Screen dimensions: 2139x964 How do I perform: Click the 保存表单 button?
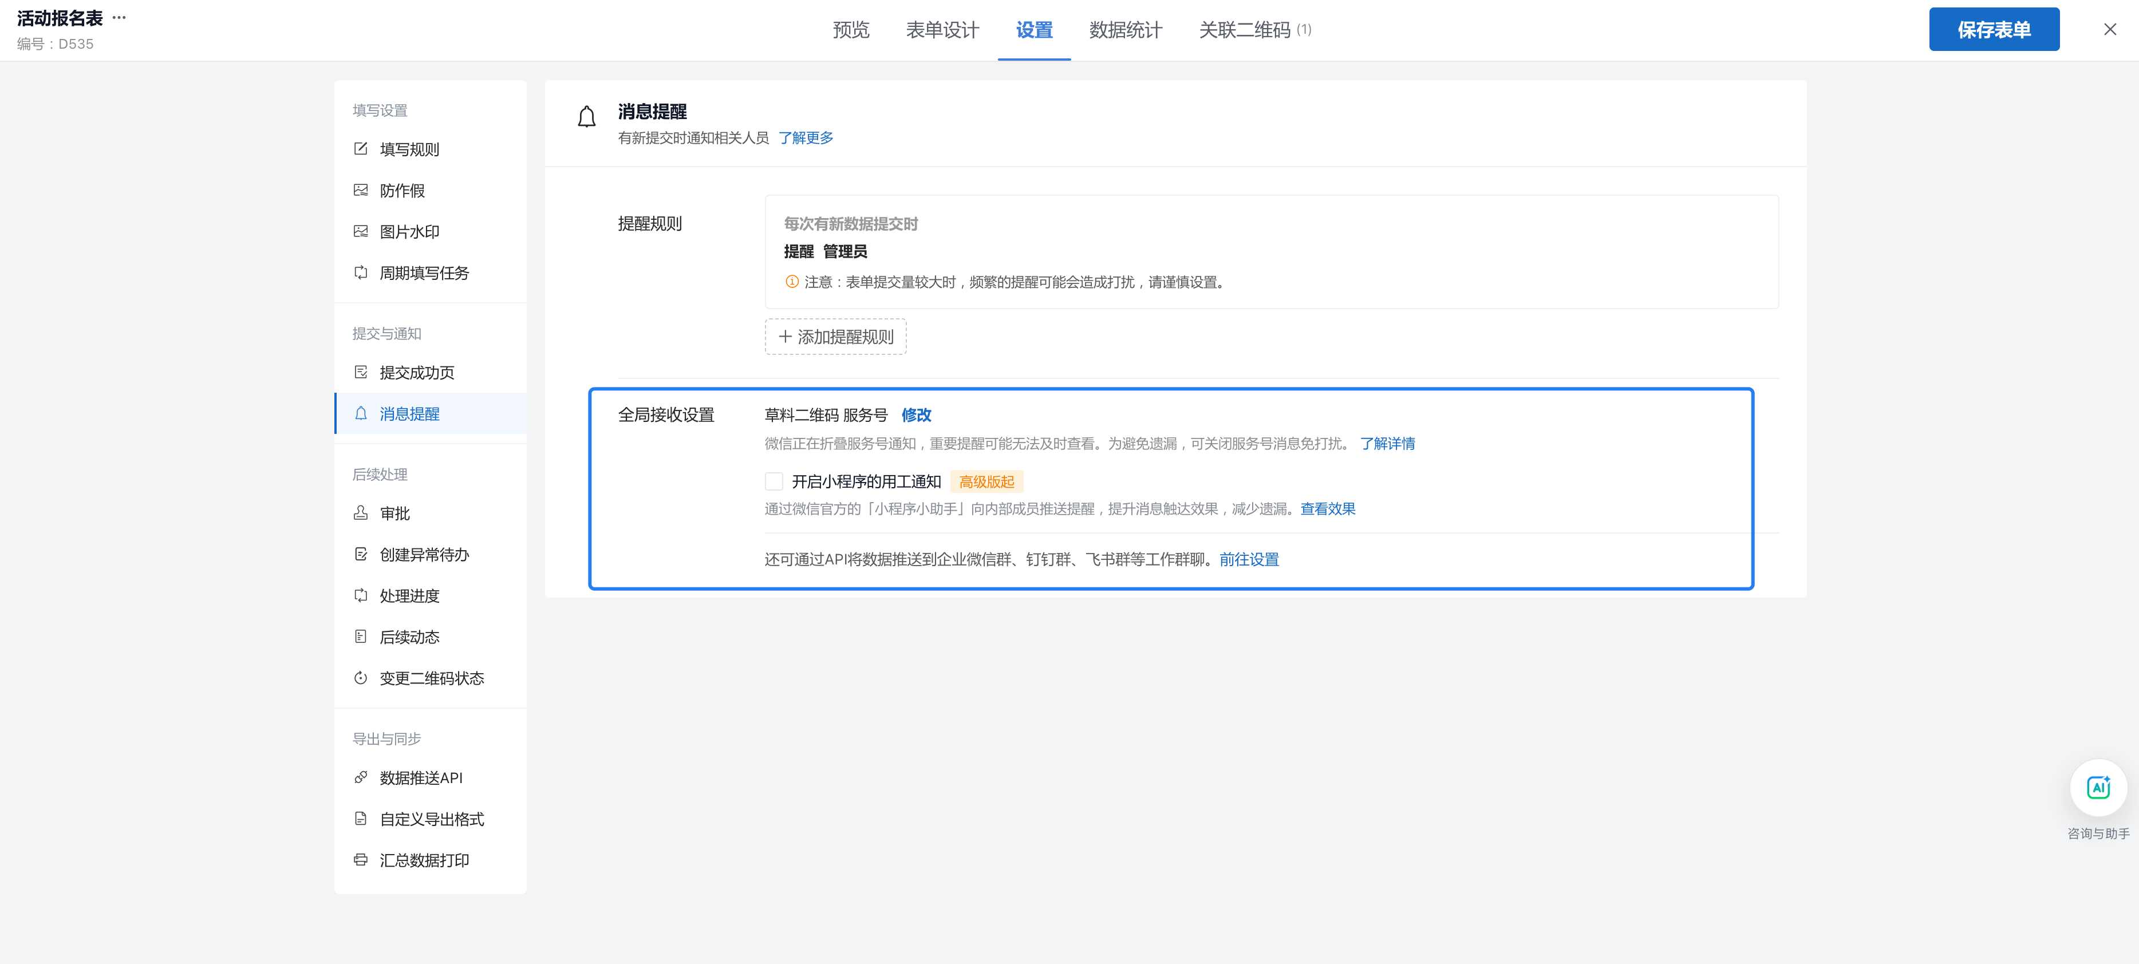click(1994, 29)
